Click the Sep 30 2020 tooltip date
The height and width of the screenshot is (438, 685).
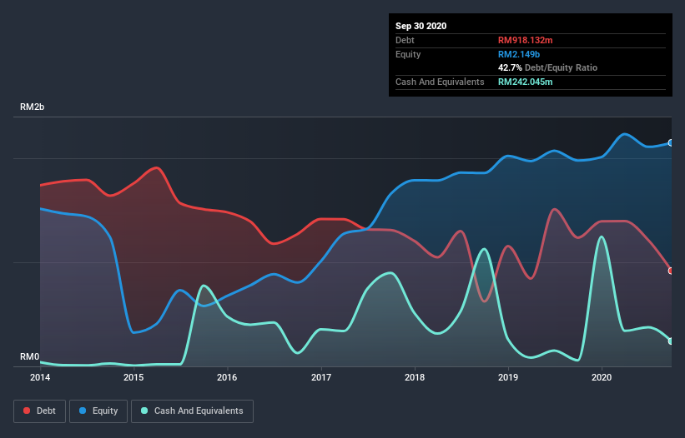[421, 26]
